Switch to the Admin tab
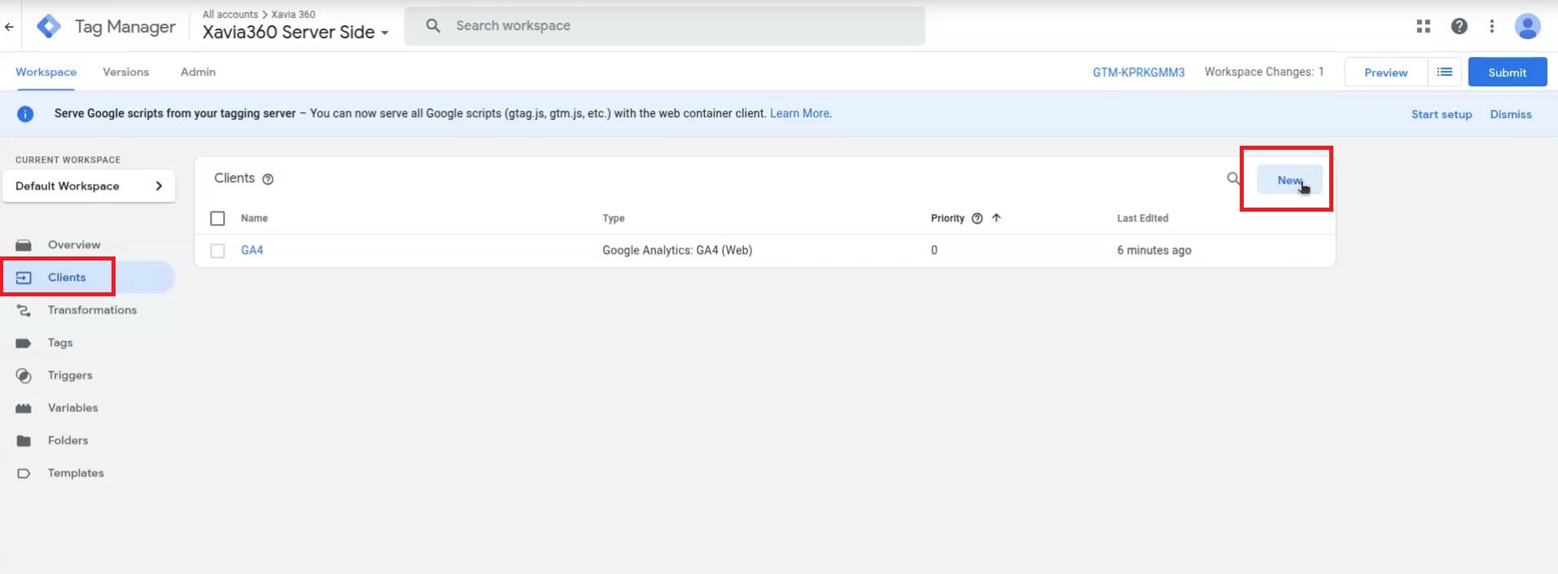This screenshot has height=574, width=1558. (198, 72)
